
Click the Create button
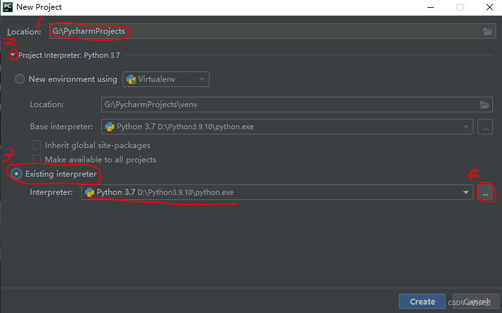(x=422, y=301)
